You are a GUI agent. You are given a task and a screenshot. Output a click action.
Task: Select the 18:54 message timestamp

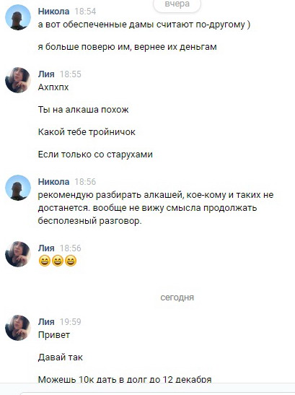[85, 12]
